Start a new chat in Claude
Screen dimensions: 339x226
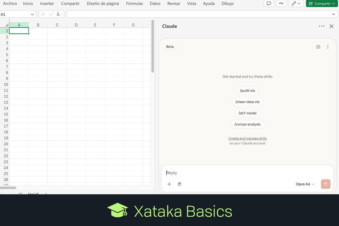[318, 47]
